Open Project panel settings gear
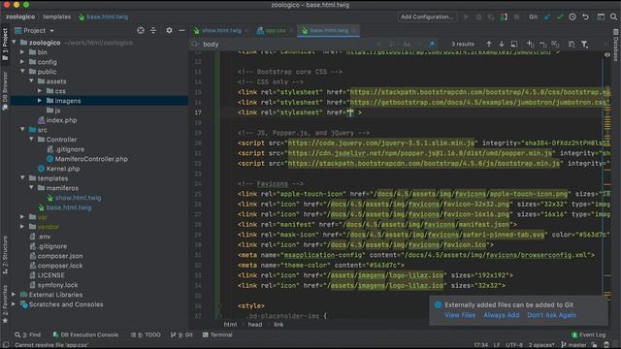Screen dimensions: 621x349 (x=169, y=30)
